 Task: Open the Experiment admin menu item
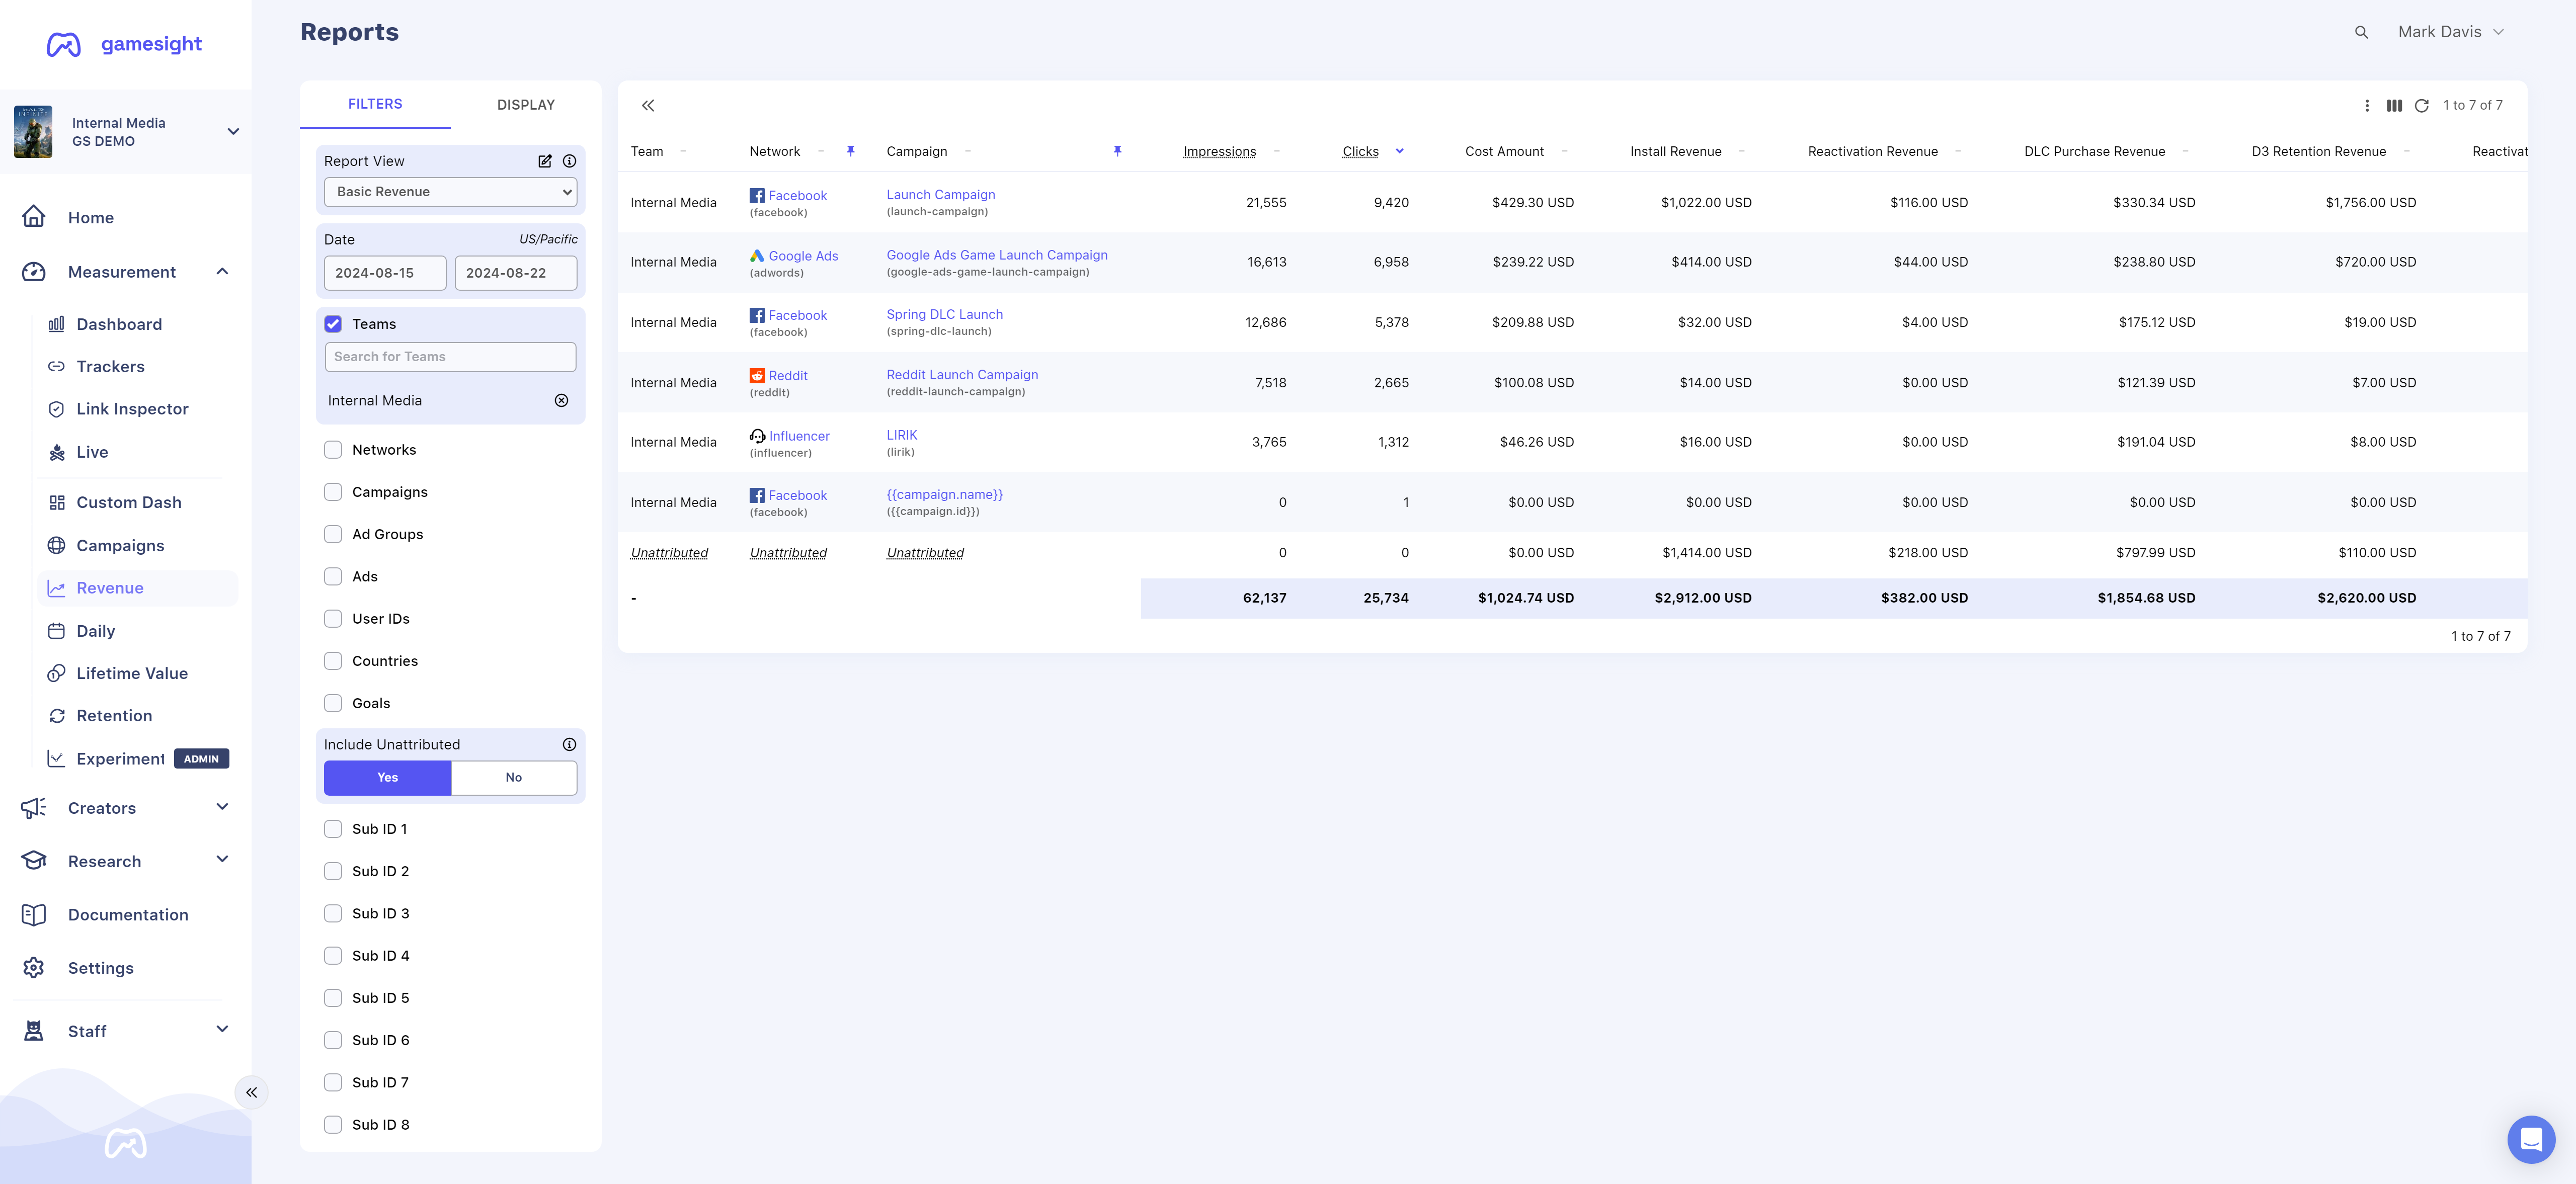[x=138, y=759]
